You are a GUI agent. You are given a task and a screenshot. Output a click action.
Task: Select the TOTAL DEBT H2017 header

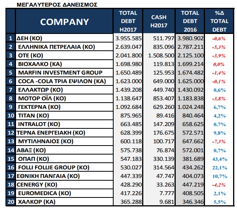click(128, 22)
